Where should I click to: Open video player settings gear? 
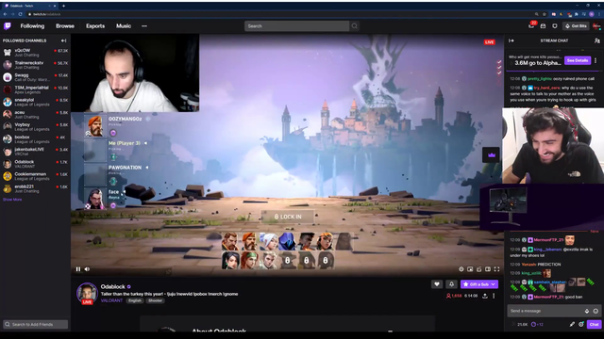pos(461,269)
